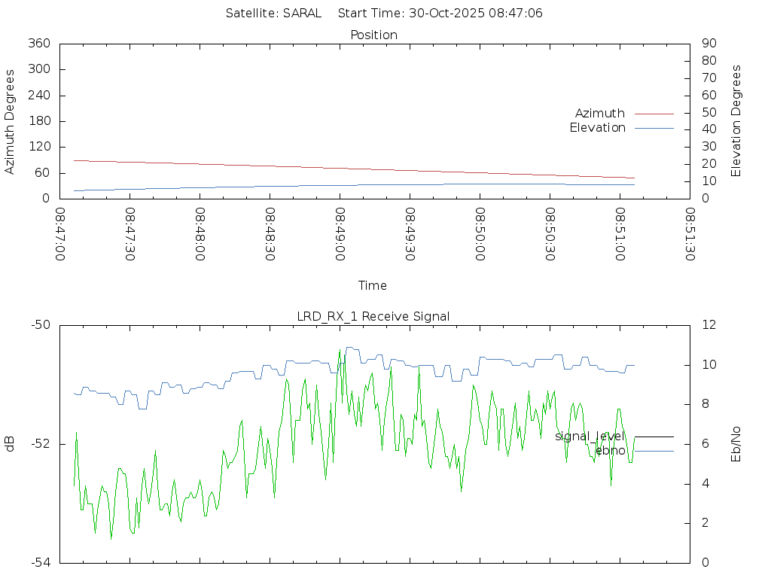Click the green ebno legend line sample
Image resolution: width=771 pixels, height=578 pixels.
pyautogui.click(x=654, y=451)
